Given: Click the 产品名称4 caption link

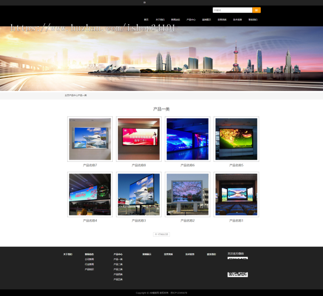Looking at the screenshot, I should (x=90, y=220).
